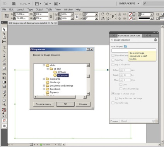Select the Gradient Feather tool
The width and height of the screenshot is (164, 147).
[4, 86]
